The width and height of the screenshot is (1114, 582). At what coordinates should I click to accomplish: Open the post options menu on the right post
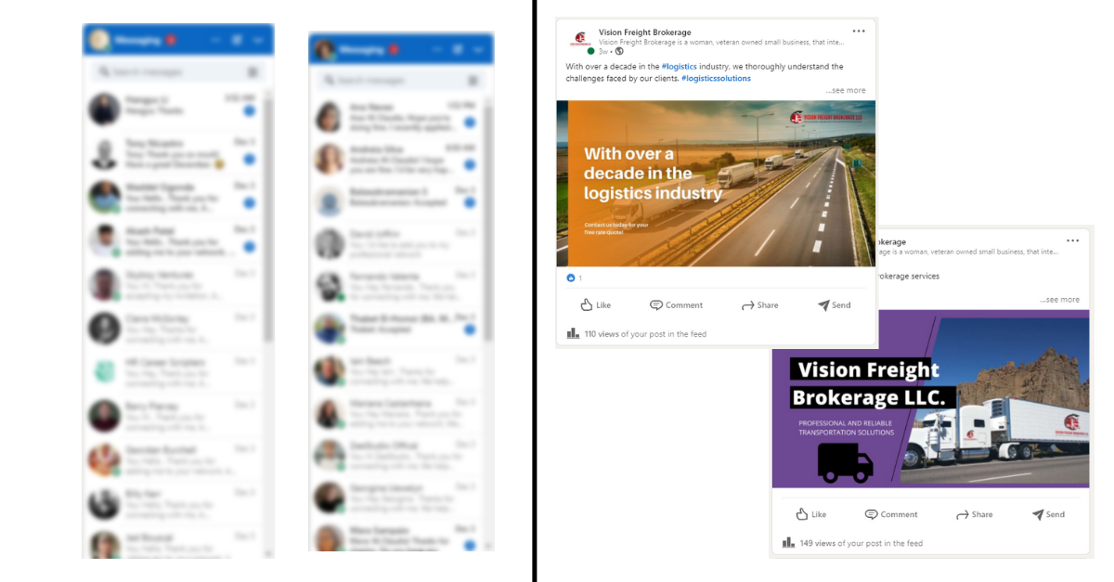1073,239
